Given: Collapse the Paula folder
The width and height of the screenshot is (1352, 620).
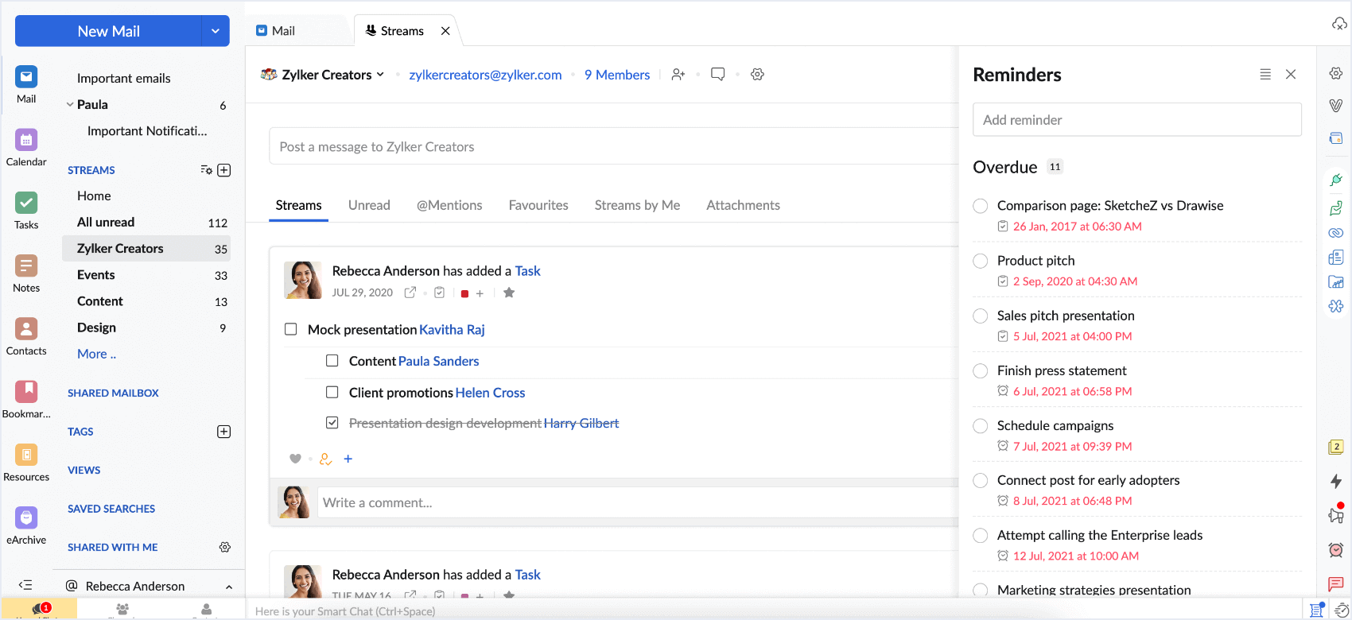Looking at the screenshot, I should tap(70, 104).
